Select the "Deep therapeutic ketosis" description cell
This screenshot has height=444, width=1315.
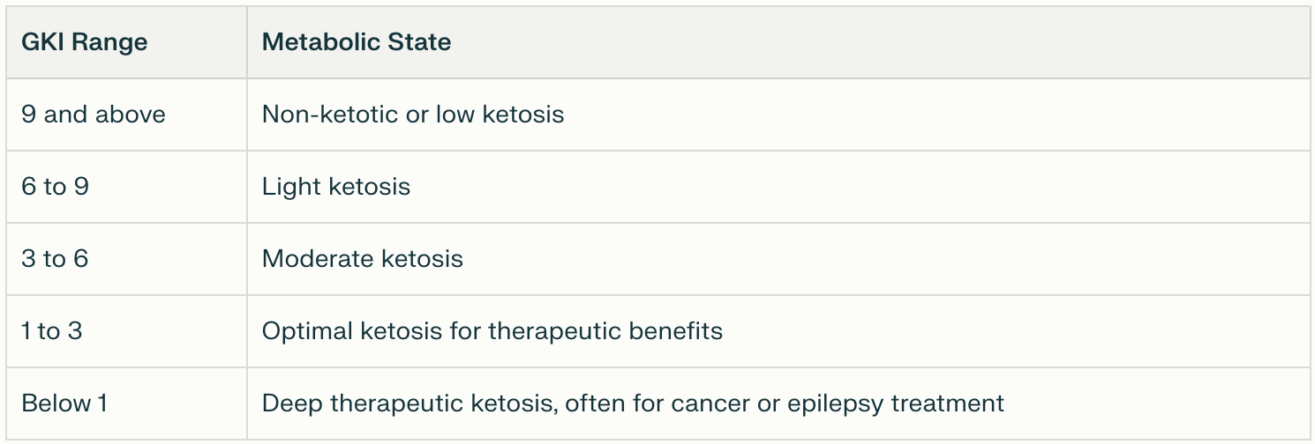tap(633, 403)
